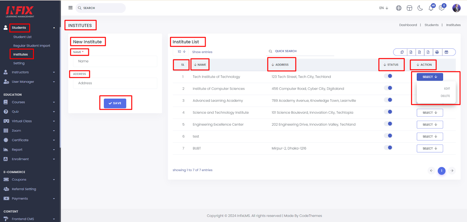This screenshot has height=222, width=467.
Task: Toggle status of Science and Technology Institute
Action: [x=388, y=112]
